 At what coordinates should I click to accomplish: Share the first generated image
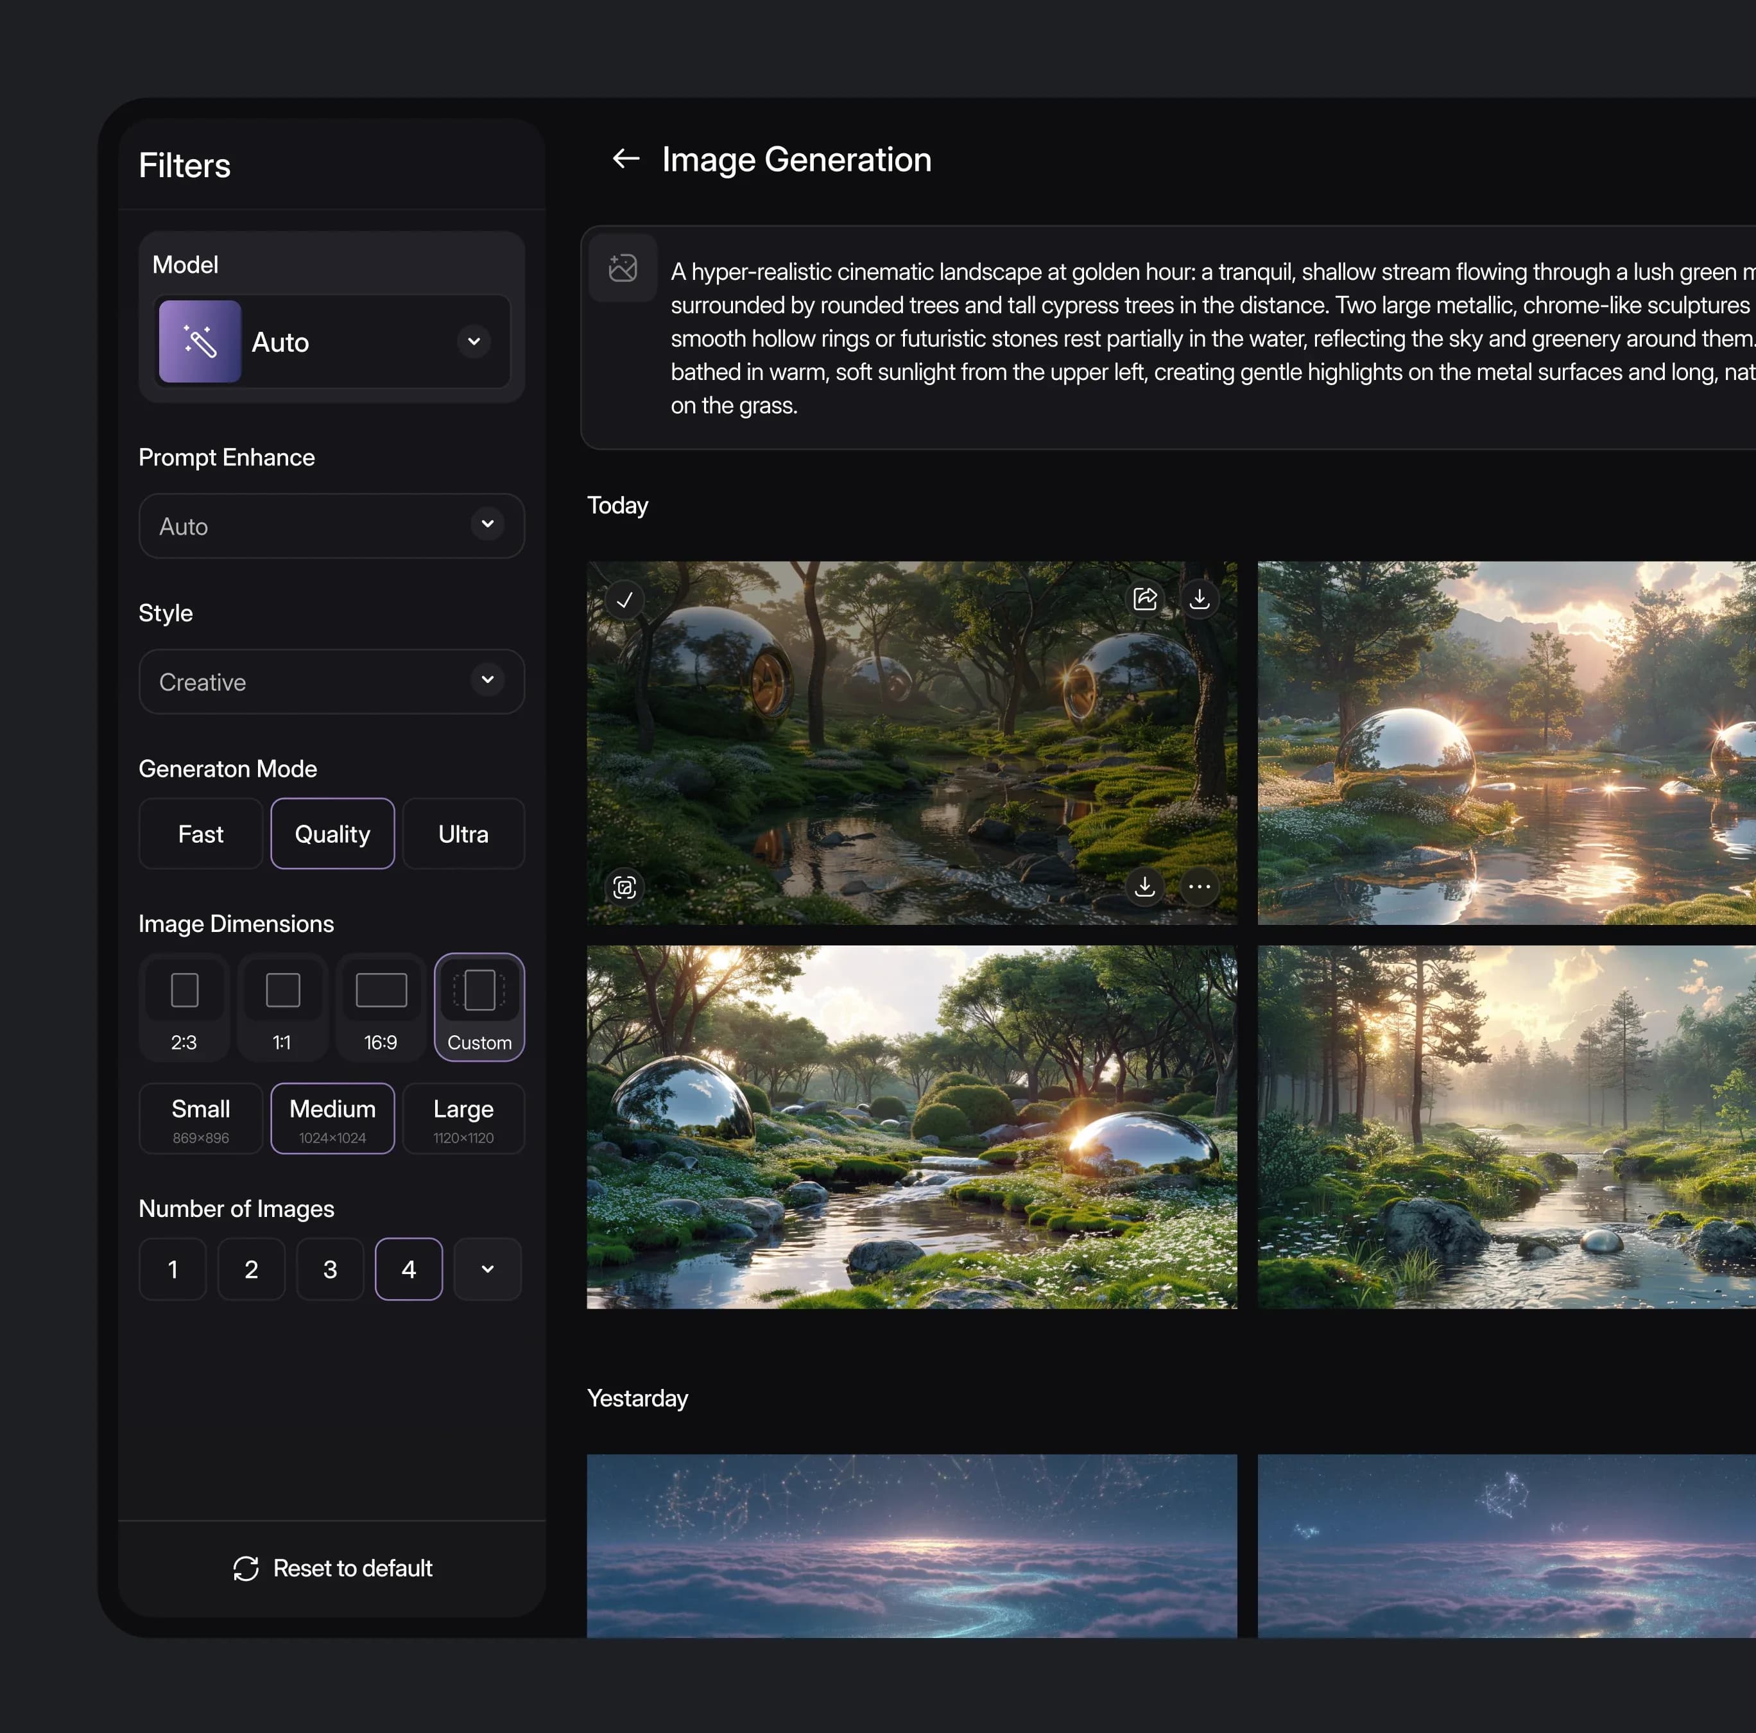click(1145, 599)
